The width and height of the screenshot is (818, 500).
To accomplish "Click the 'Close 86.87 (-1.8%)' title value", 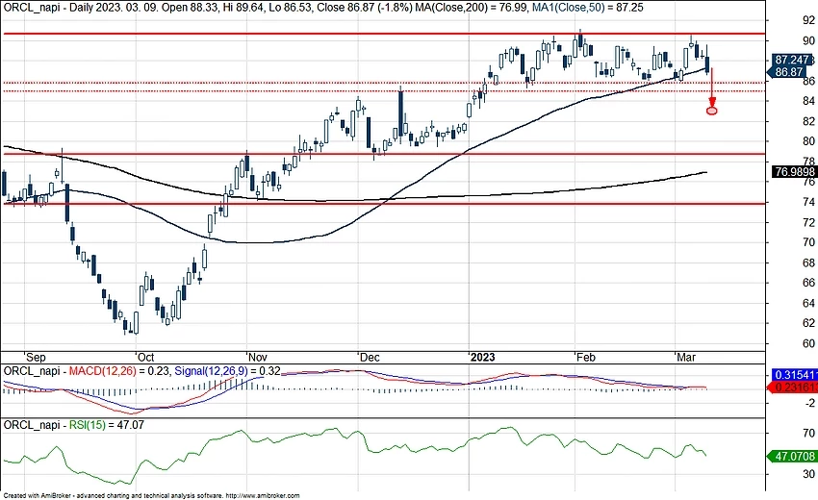I will tap(369, 8).
